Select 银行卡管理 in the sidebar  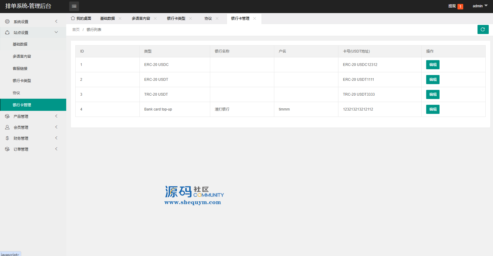click(33, 105)
